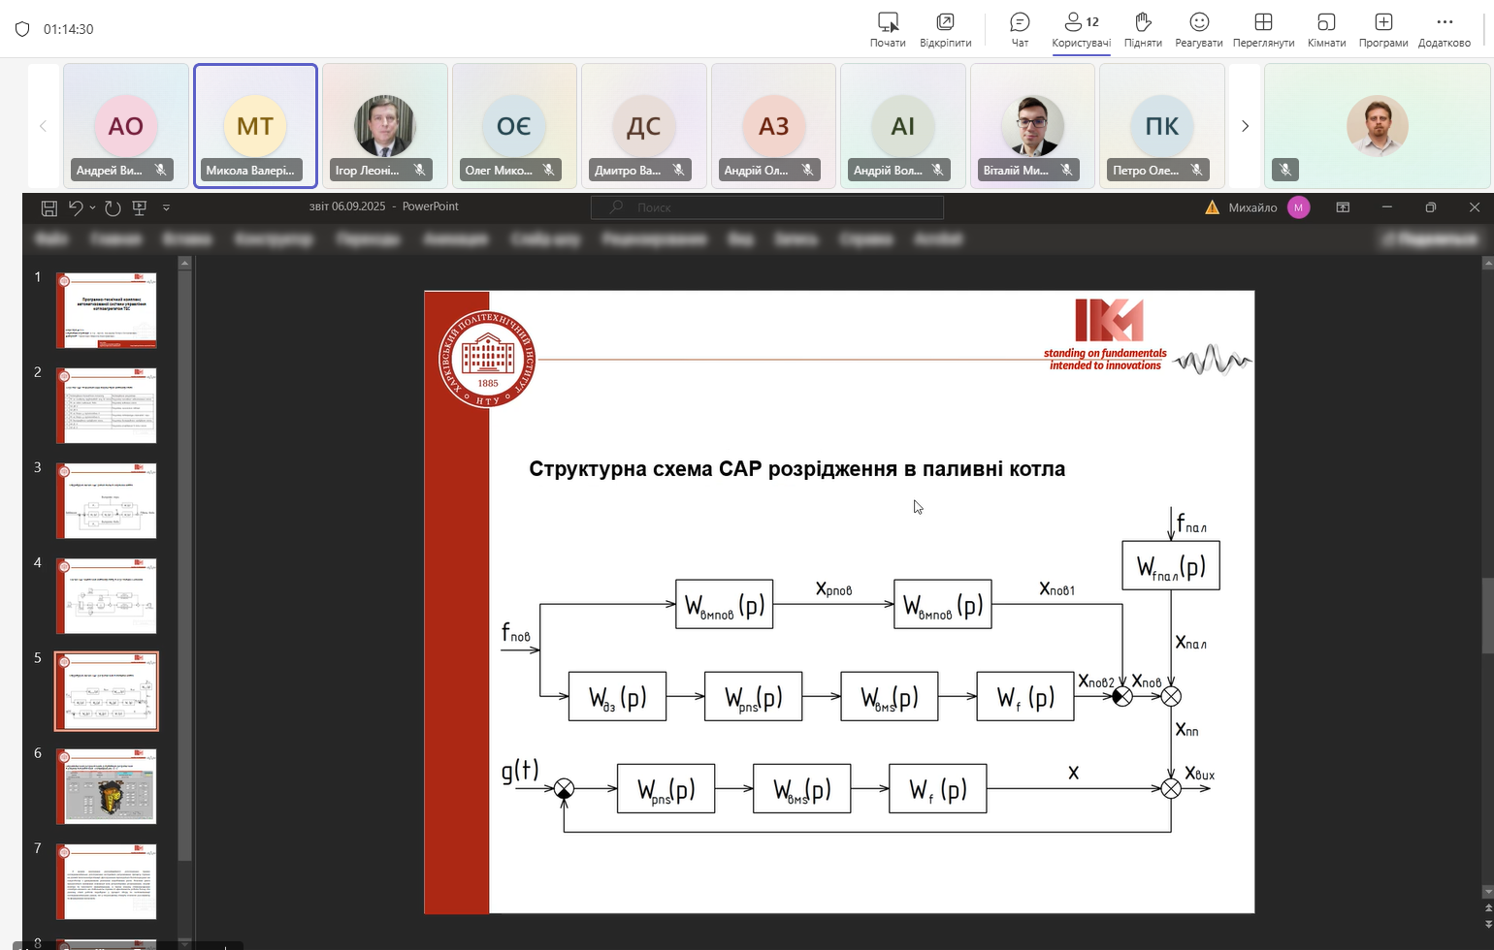The width and height of the screenshot is (1494, 950).
Task: Start the slide show from the beginning icon
Action: 140,207
